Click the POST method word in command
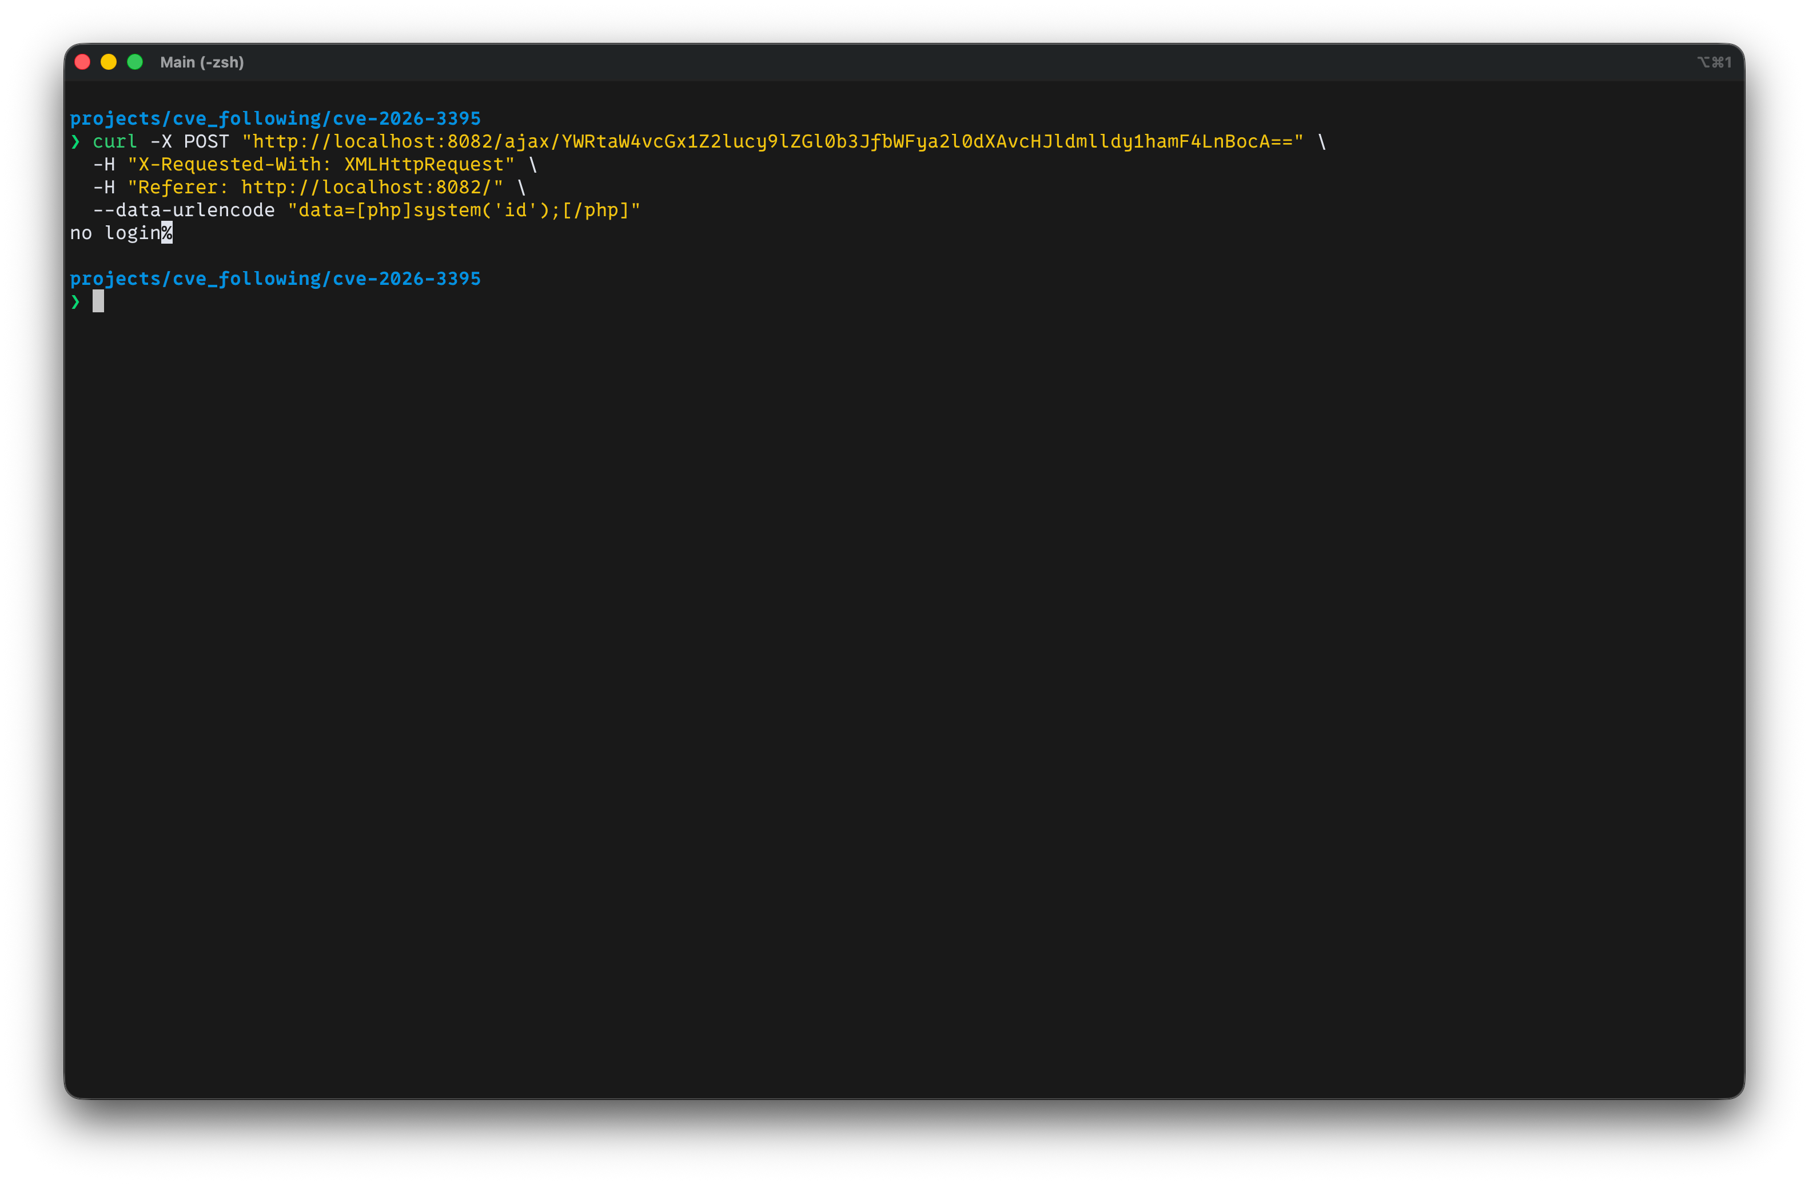The image size is (1809, 1184). point(206,142)
